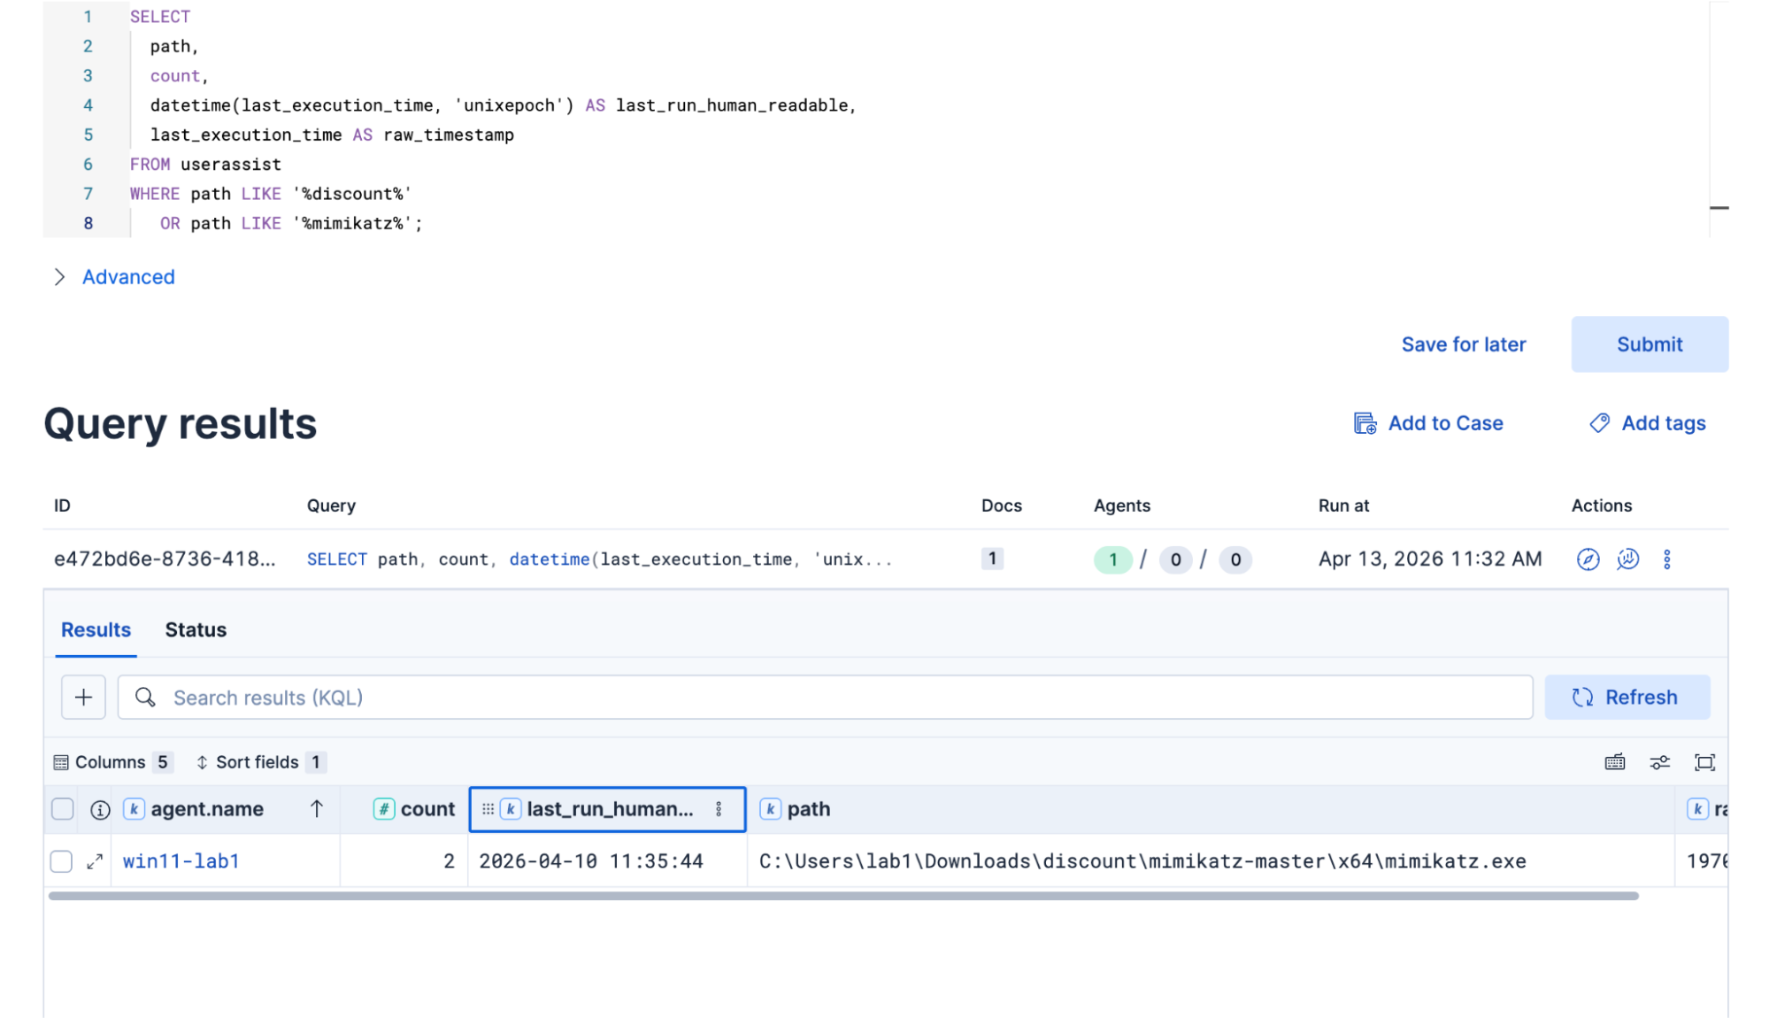Open the Advanced options link

(128, 277)
